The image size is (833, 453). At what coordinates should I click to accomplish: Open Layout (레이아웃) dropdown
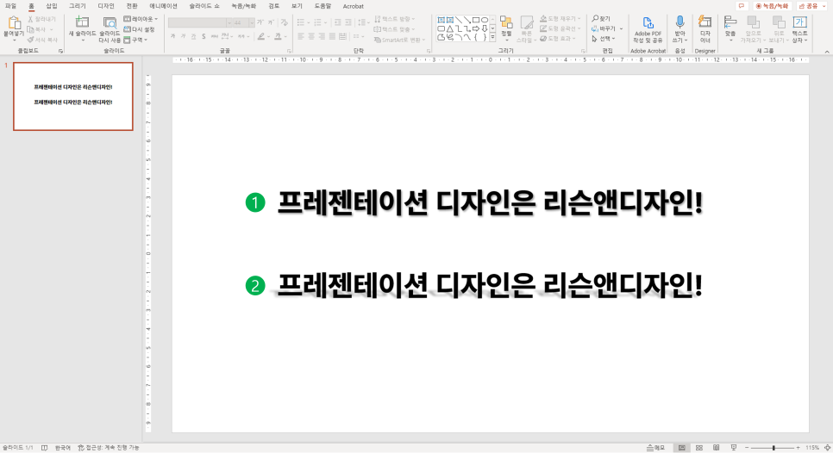pos(141,19)
